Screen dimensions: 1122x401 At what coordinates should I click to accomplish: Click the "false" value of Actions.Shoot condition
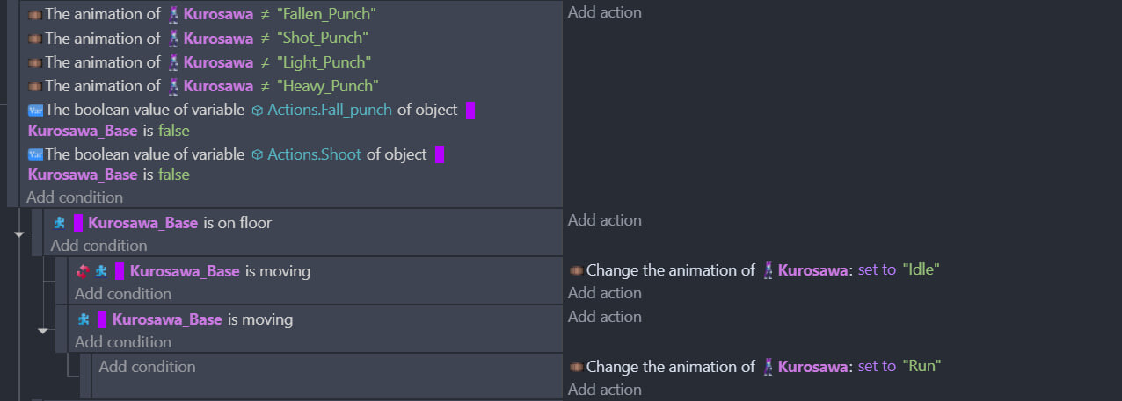tap(174, 175)
